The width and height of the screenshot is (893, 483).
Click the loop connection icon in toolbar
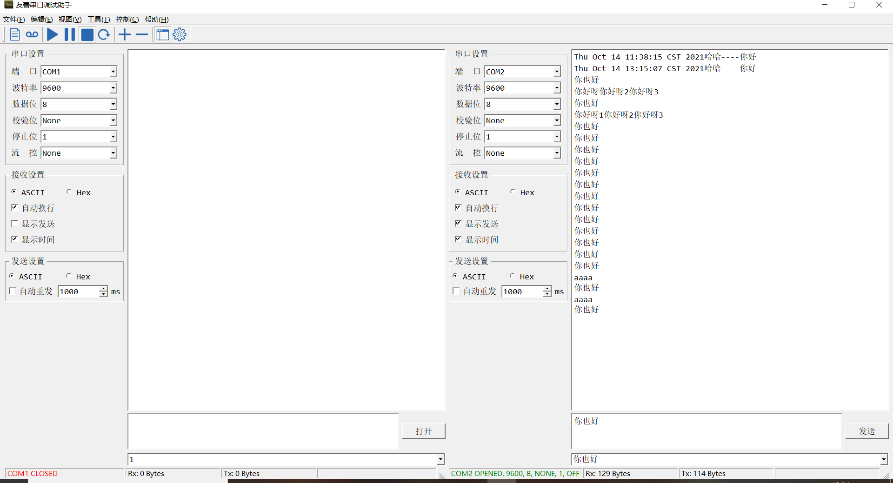click(32, 34)
